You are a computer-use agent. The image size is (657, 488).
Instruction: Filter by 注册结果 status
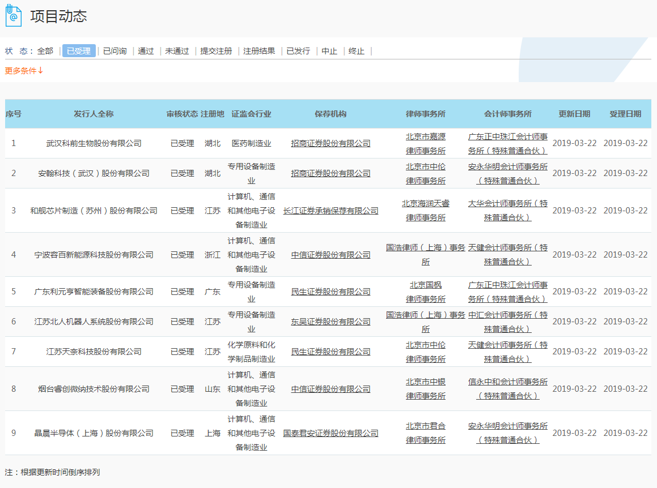[259, 51]
